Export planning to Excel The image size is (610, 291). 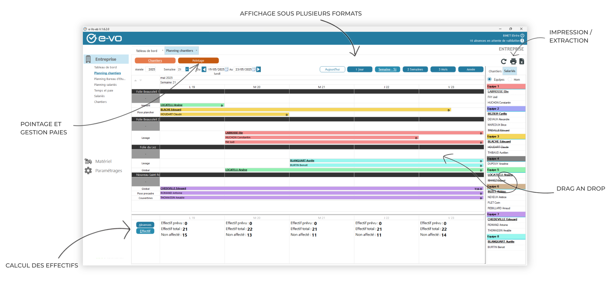(522, 61)
